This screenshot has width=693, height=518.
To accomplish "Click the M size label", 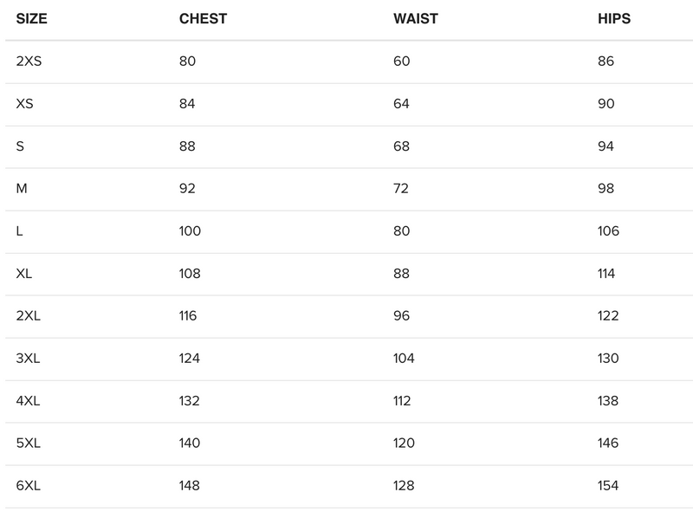I will click(x=22, y=189).
